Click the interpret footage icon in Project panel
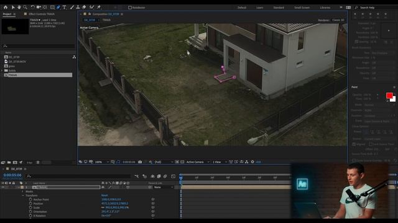The width and height of the screenshot is (398, 223). tap(2, 162)
